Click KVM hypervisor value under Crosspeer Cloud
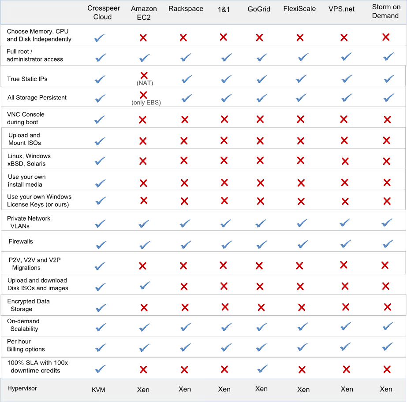The width and height of the screenshot is (407, 402). tap(98, 390)
